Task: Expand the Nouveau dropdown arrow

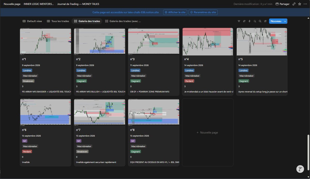Action: [285, 21]
